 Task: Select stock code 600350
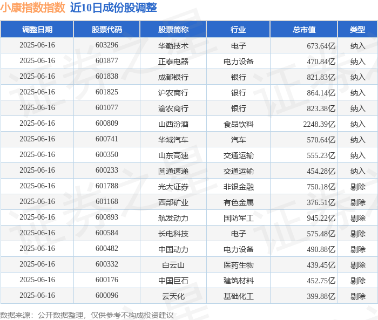pos(107,155)
